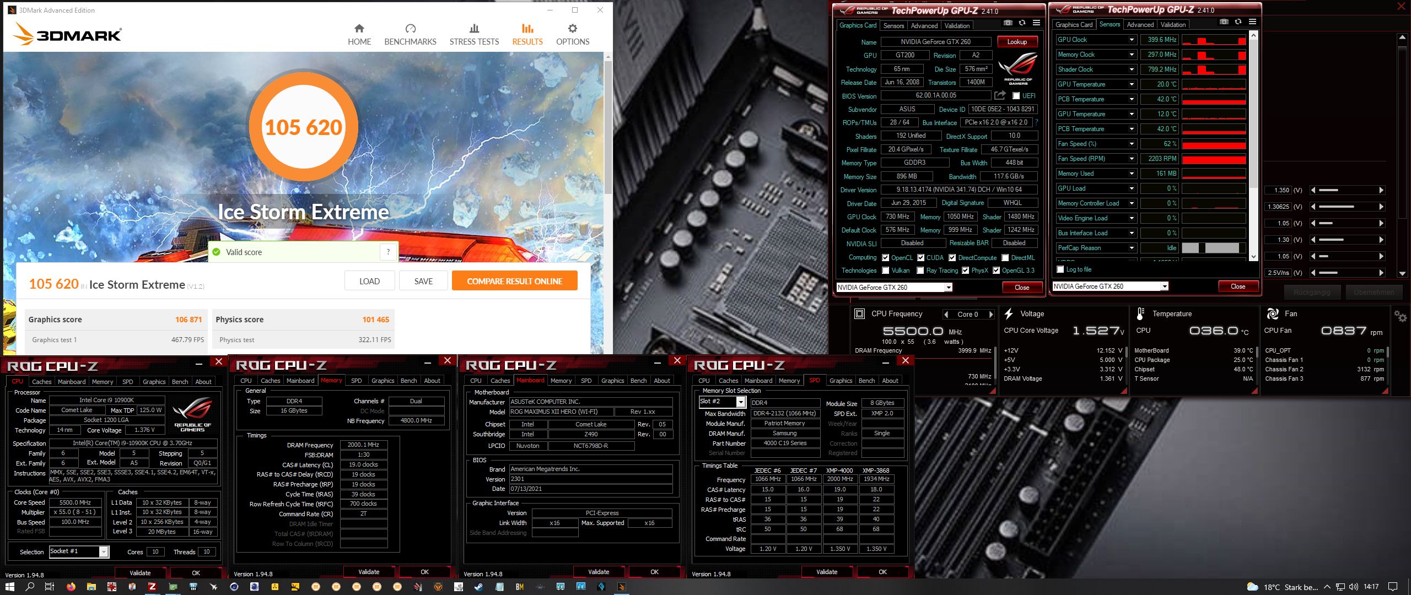Screen dimensions: 1411x595
Task: Click the Valid score question mark help
Action: [388, 252]
